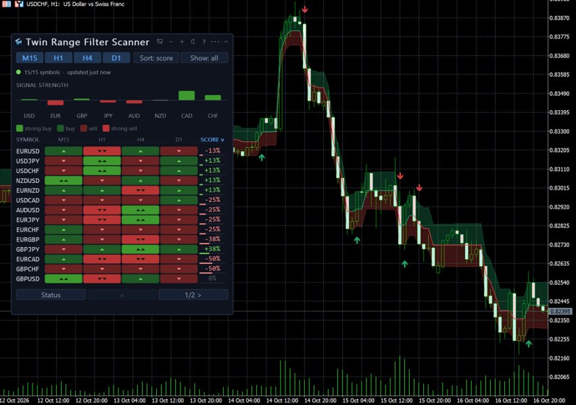Image resolution: width=576 pixels, height=405 pixels.
Task: Toggle the H1 timeframe button
Action: (58, 58)
